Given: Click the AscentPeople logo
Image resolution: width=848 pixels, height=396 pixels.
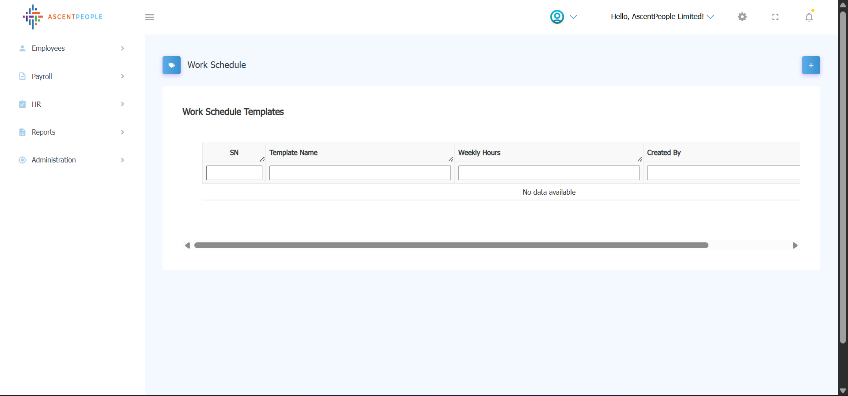Looking at the screenshot, I should click(62, 17).
